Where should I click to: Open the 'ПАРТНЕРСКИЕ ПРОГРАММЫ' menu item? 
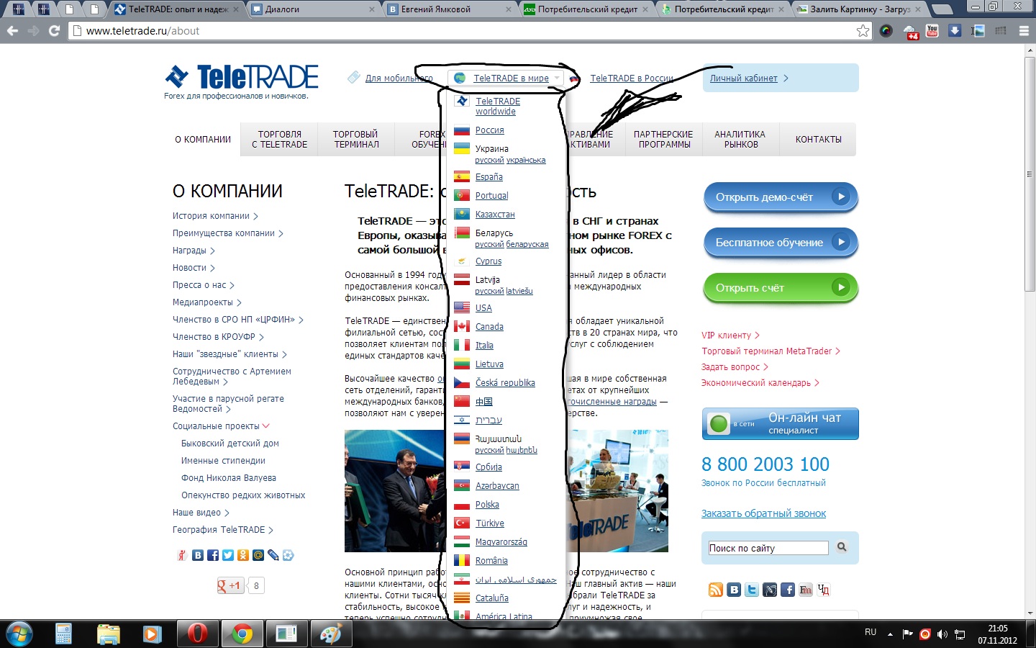click(x=663, y=139)
